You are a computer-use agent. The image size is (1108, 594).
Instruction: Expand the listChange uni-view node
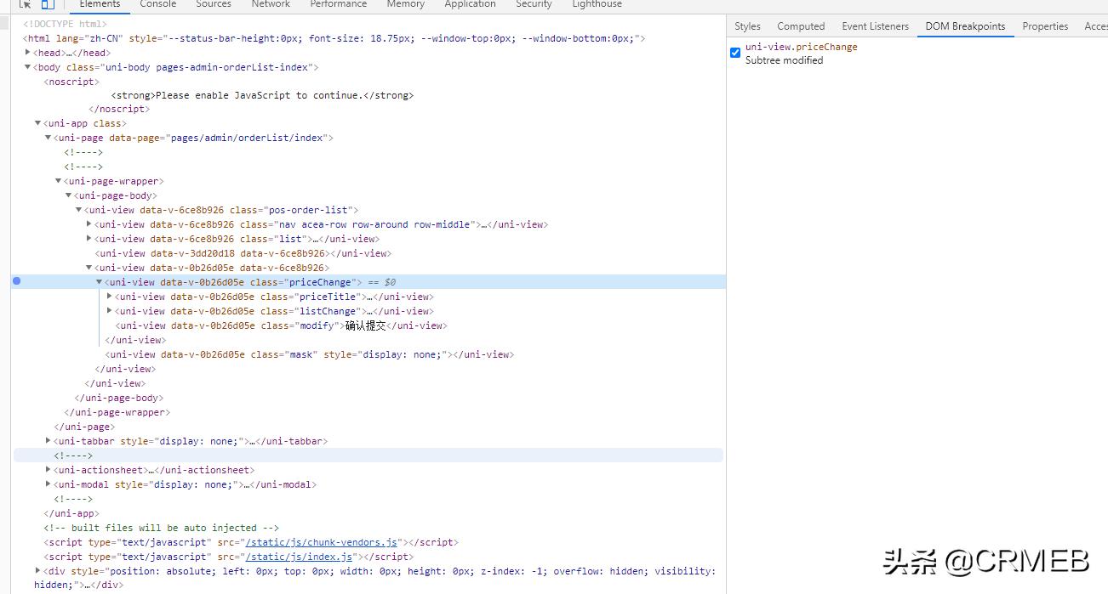point(110,311)
